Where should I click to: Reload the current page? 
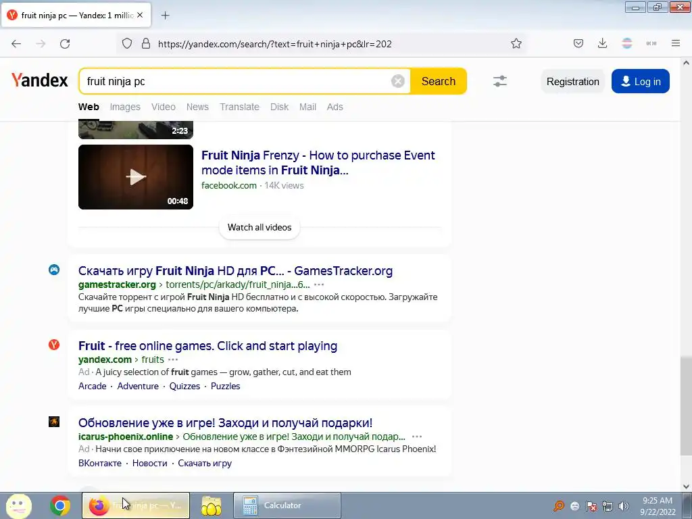pyautogui.click(x=65, y=44)
